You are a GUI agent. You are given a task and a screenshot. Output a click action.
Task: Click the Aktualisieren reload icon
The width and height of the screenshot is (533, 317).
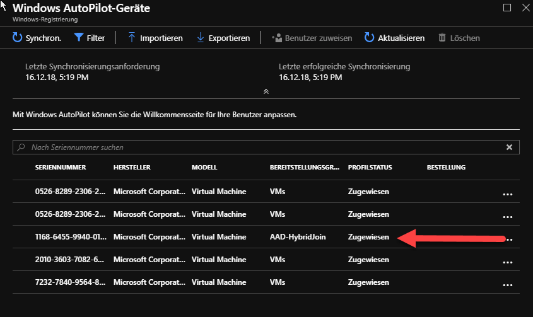(x=369, y=37)
